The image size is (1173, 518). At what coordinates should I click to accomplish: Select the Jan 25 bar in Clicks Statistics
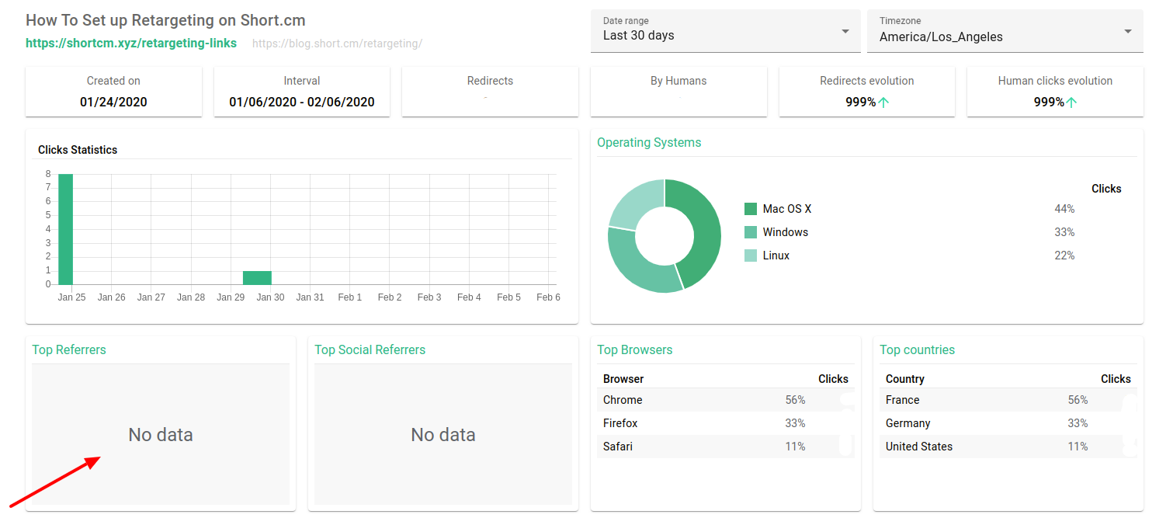click(x=65, y=229)
